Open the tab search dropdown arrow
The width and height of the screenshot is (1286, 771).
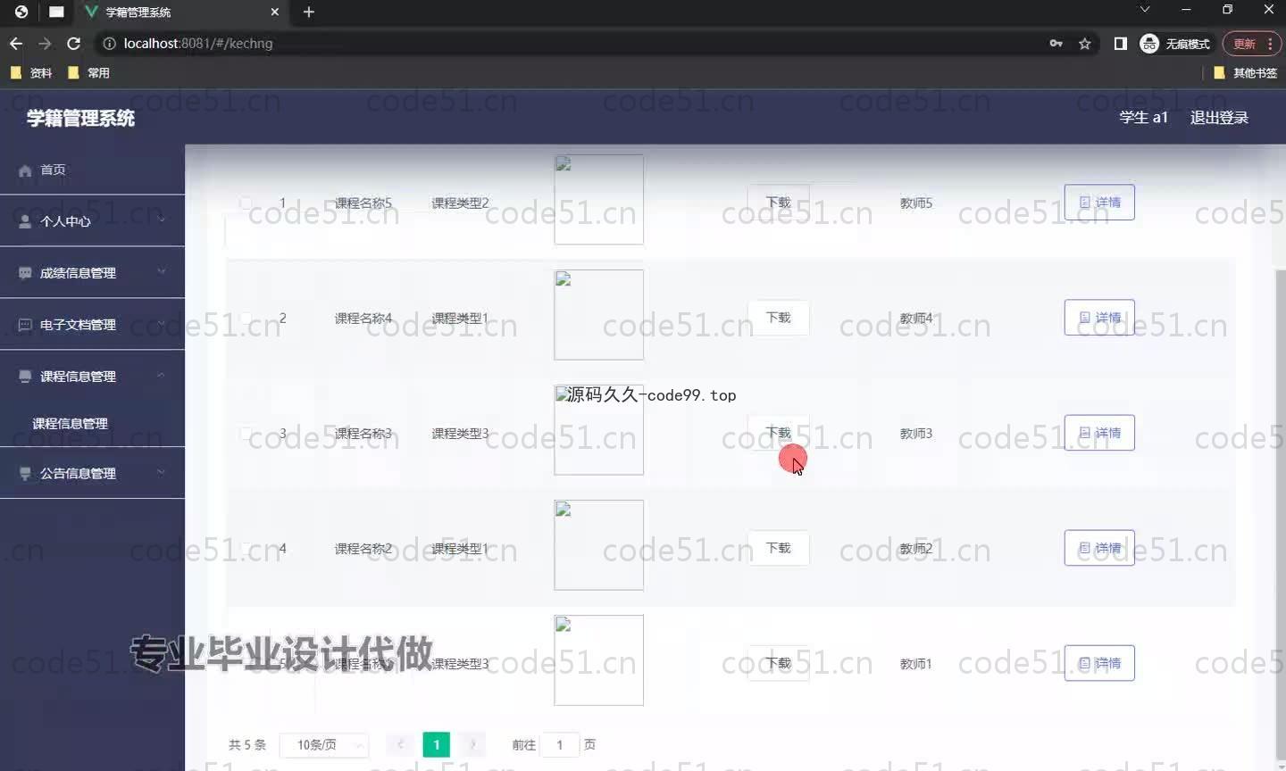pos(1145,10)
